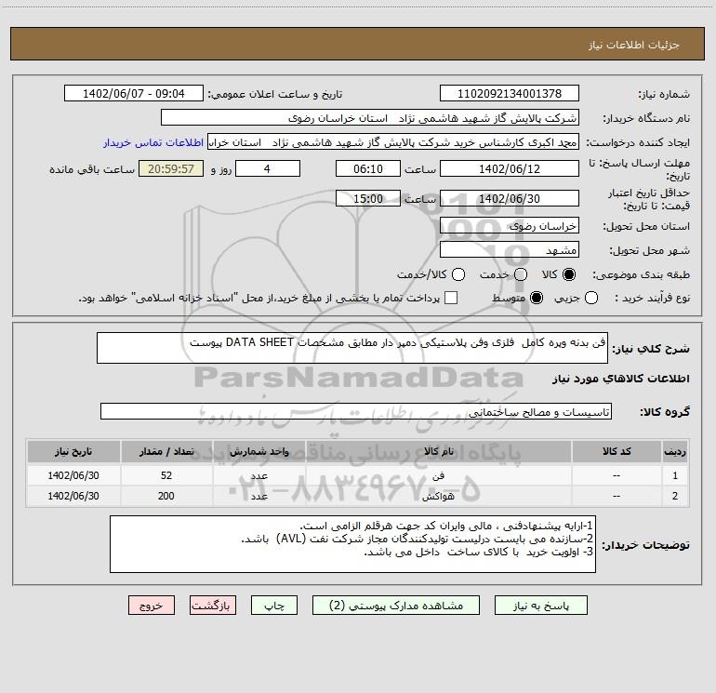Click the price validity date 1402/06/30

[x=510, y=198]
